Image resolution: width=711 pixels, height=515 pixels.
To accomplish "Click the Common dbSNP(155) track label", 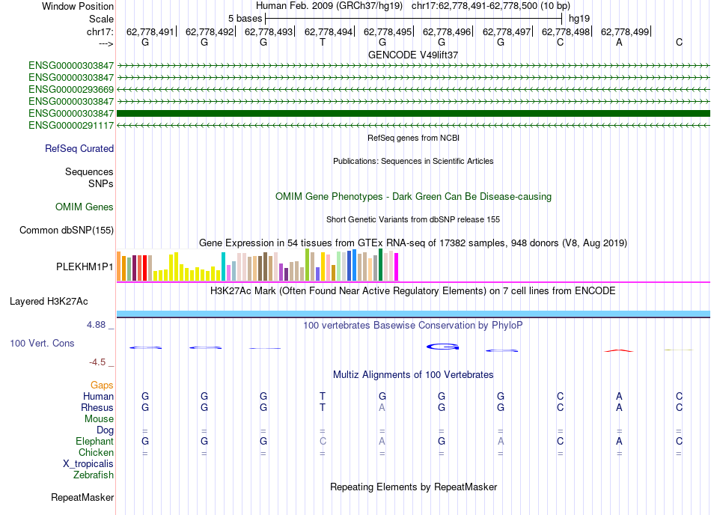I will [67, 231].
